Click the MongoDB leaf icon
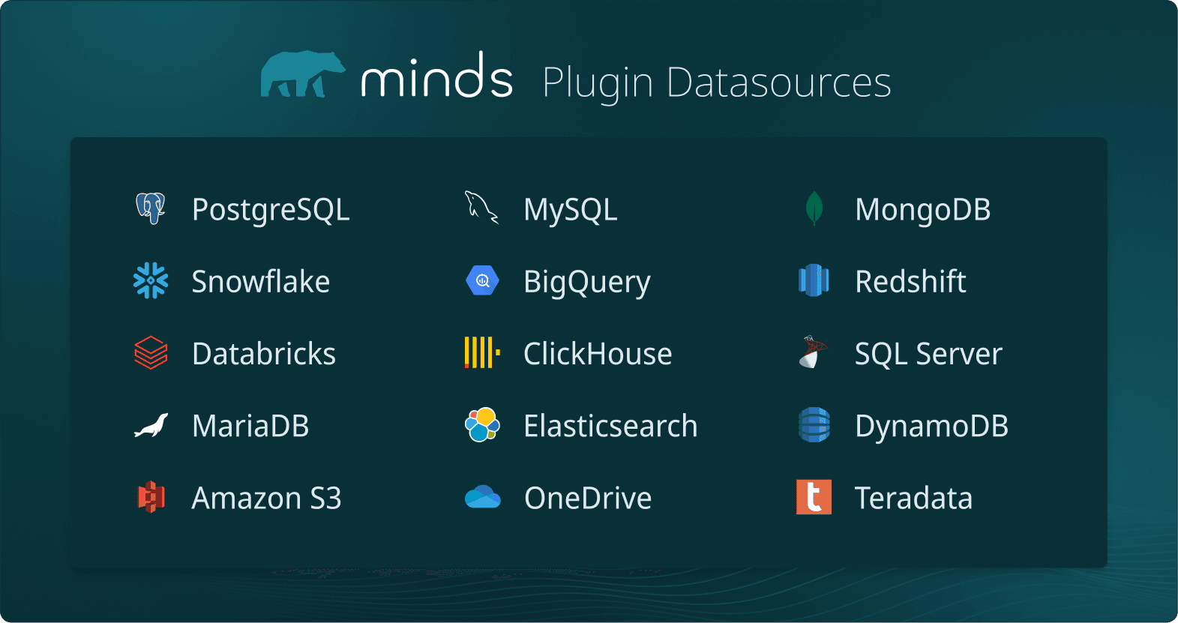1178x623 pixels. pos(814,208)
